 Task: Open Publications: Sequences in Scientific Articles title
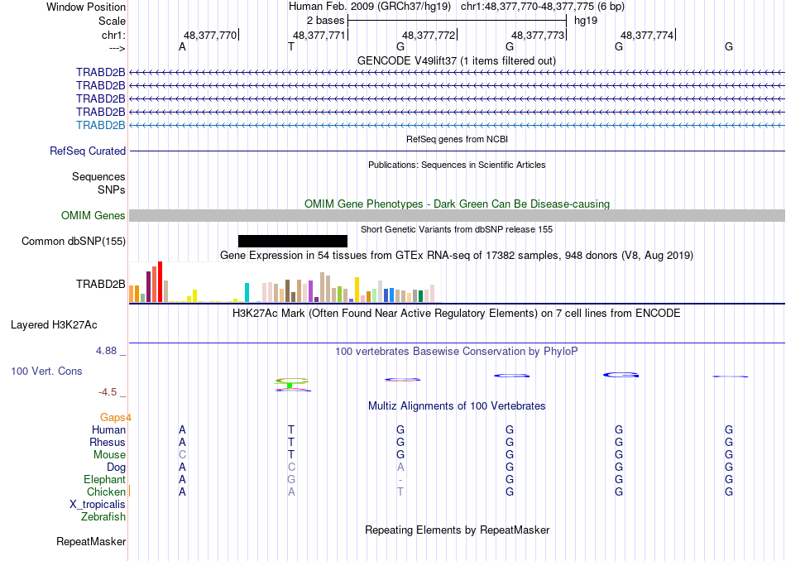click(457, 165)
